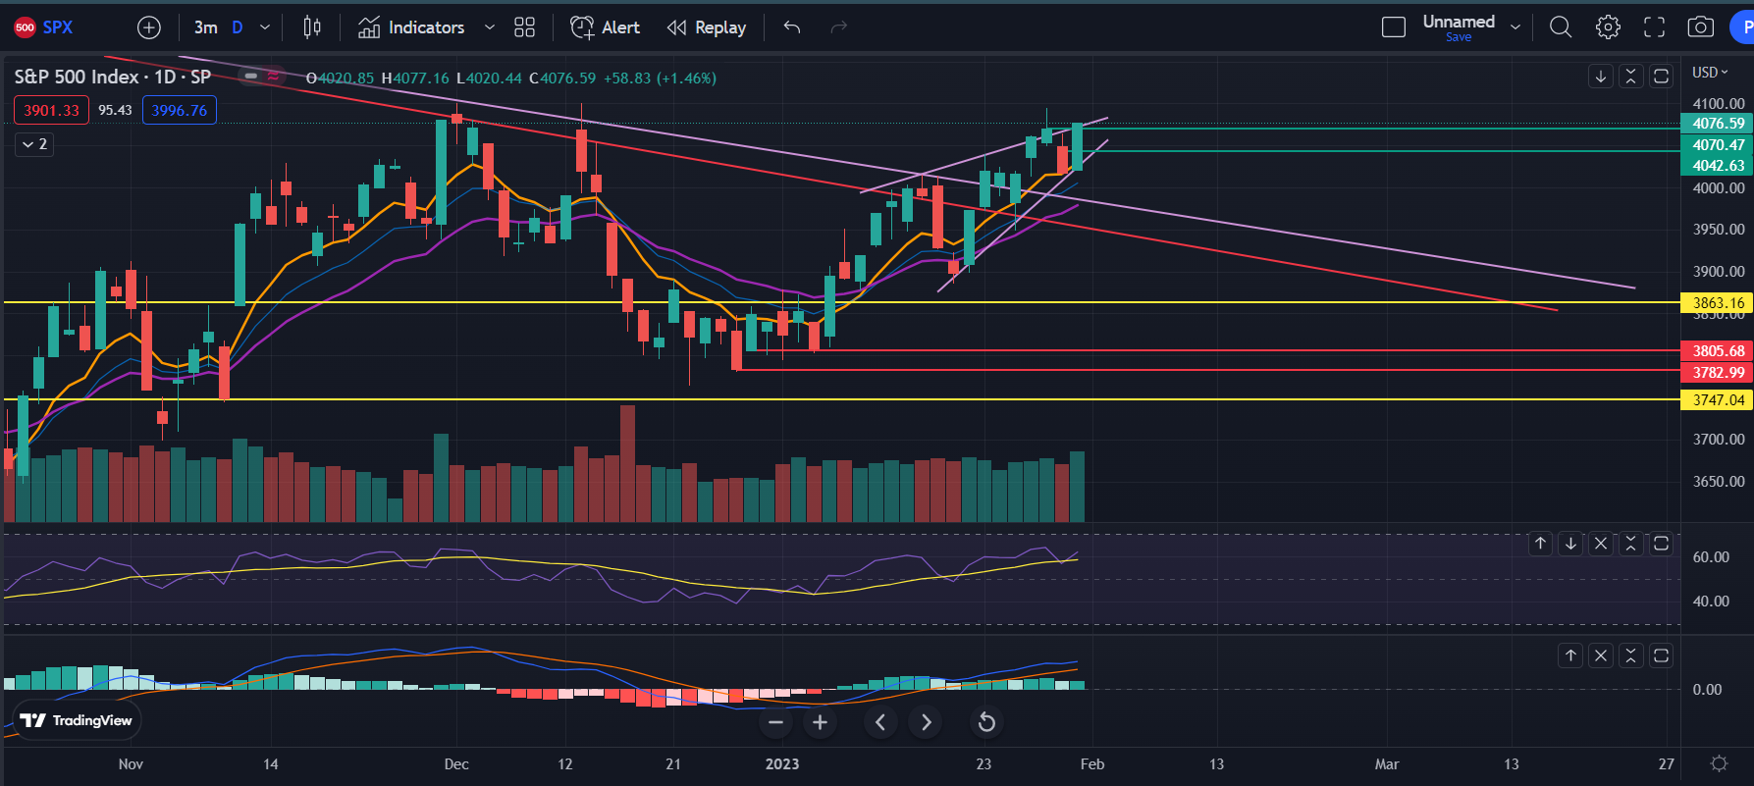Image resolution: width=1754 pixels, height=786 pixels.
Task: Create an Alert
Action: click(606, 27)
